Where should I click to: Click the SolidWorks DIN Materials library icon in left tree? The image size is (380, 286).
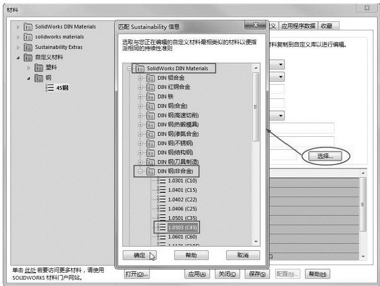pyautogui.click(x=28, y=27)
